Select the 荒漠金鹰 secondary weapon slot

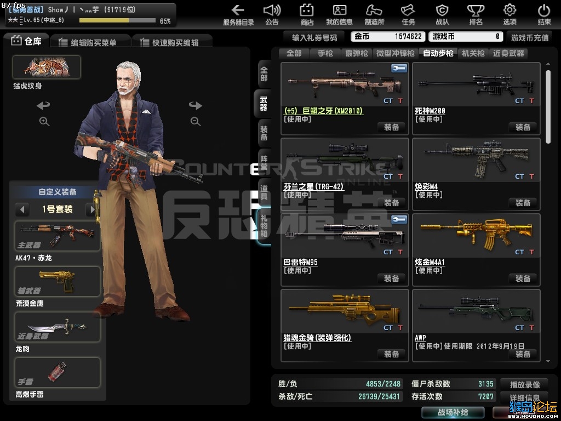tap(57, 281)
